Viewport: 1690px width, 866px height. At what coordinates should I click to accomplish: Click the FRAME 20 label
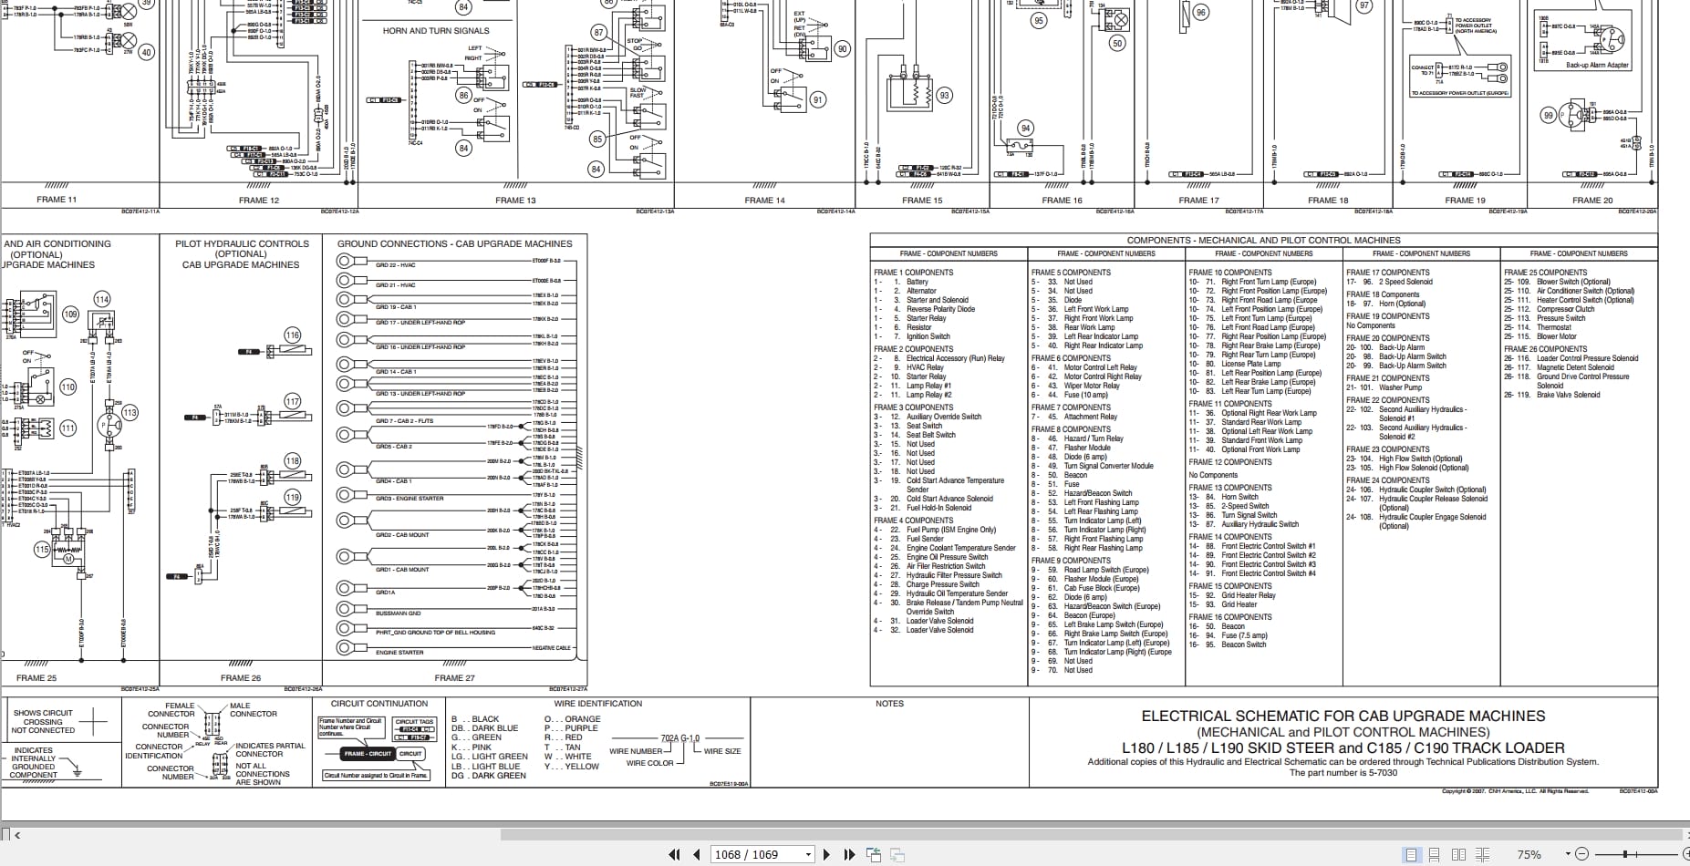point(1592,200)
